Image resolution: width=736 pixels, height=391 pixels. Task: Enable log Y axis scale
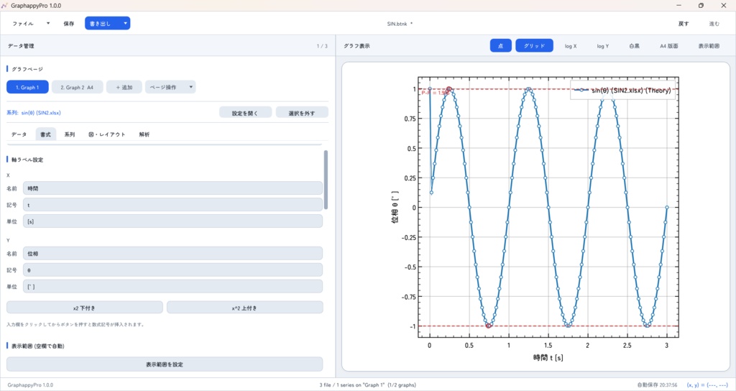click(603, 46)
